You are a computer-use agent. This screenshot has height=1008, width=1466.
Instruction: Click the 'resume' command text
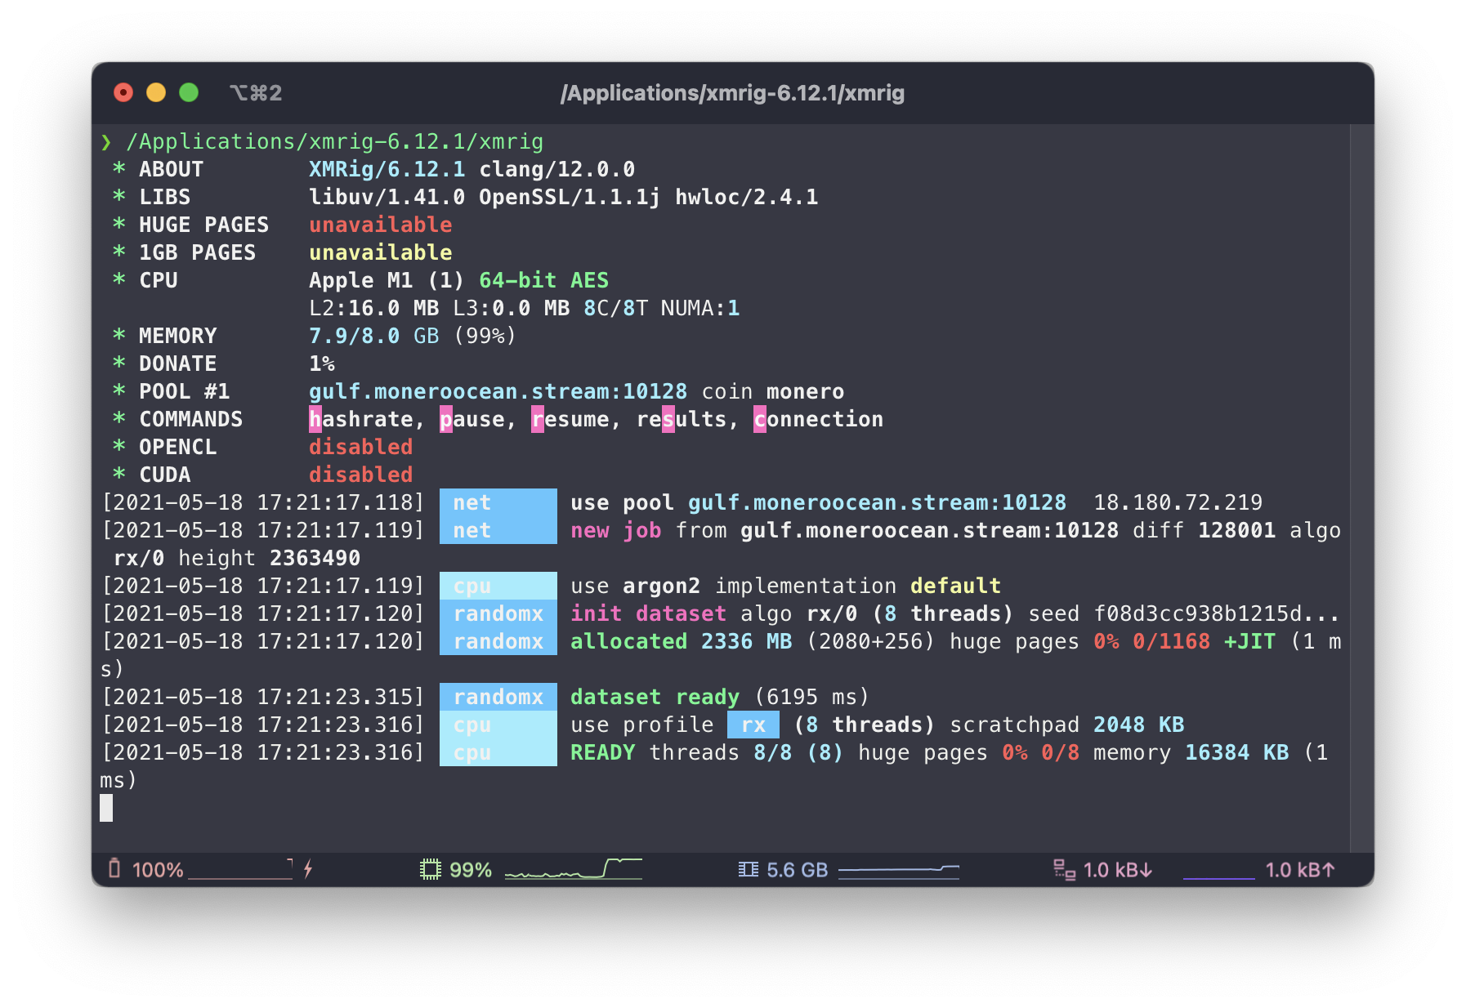570,419
